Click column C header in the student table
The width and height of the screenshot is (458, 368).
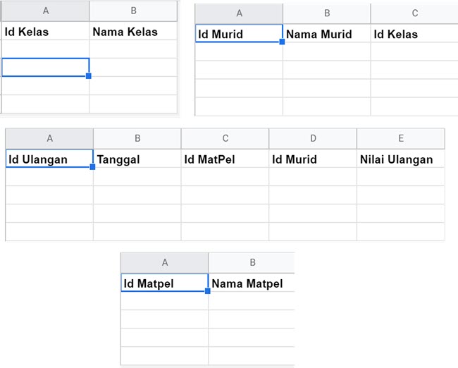[x=414, y=13]
